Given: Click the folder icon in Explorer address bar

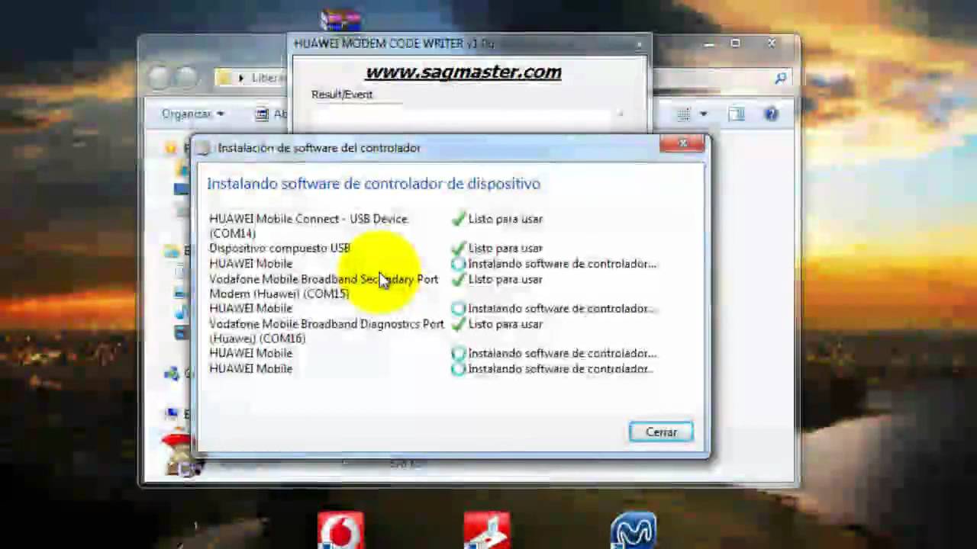Looking at the screenshot, I should [x=224, y=78].
